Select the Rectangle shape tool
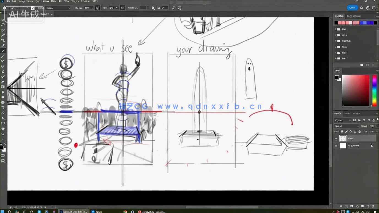 pos(3,123)
